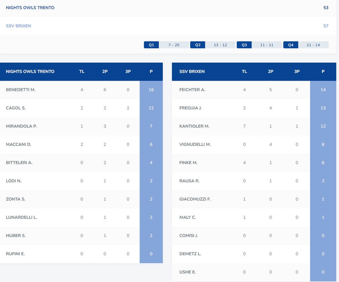Open the SSV Brixen team link at top
339x282 pixels.
(x=18, y=26)
